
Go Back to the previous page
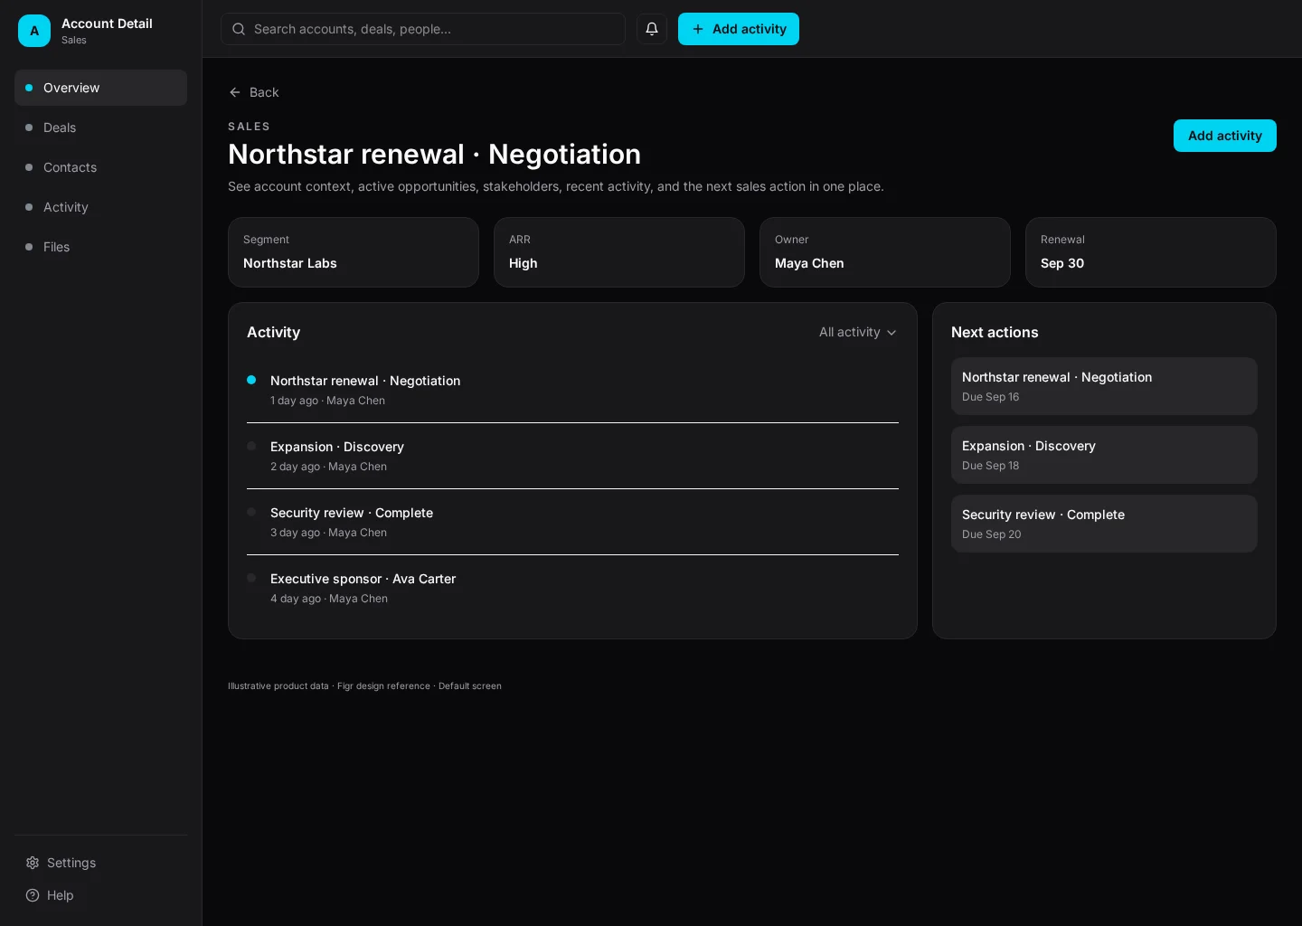254,92
